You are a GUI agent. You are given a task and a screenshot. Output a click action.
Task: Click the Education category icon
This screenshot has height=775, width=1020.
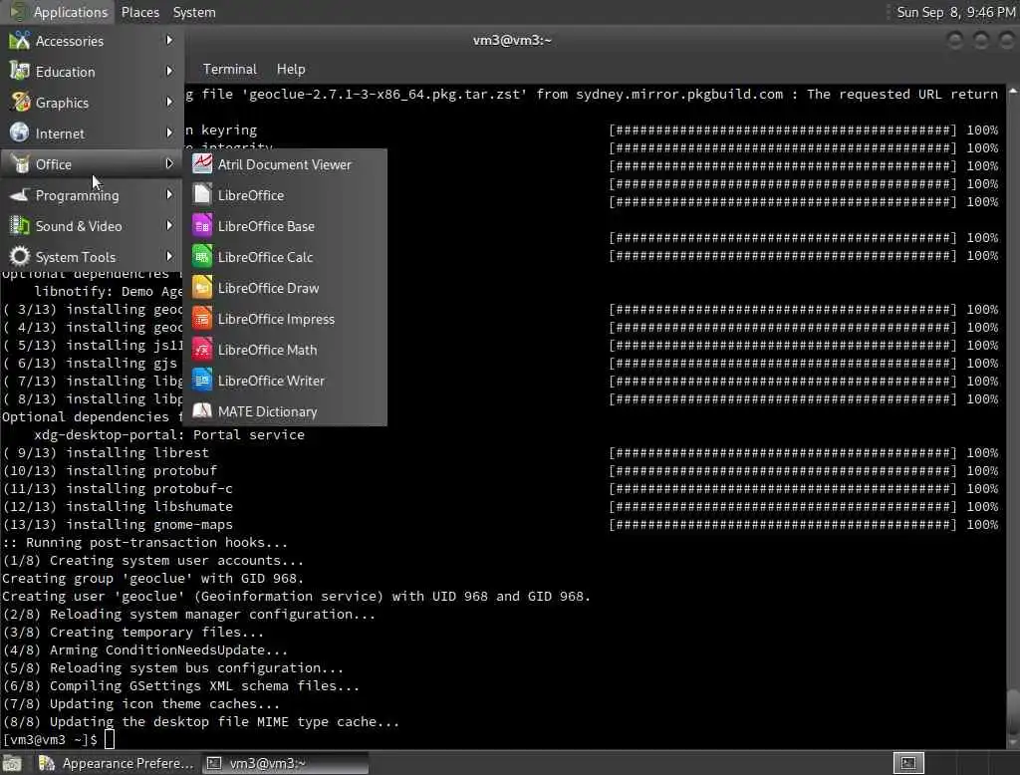(x=20, y=71)
